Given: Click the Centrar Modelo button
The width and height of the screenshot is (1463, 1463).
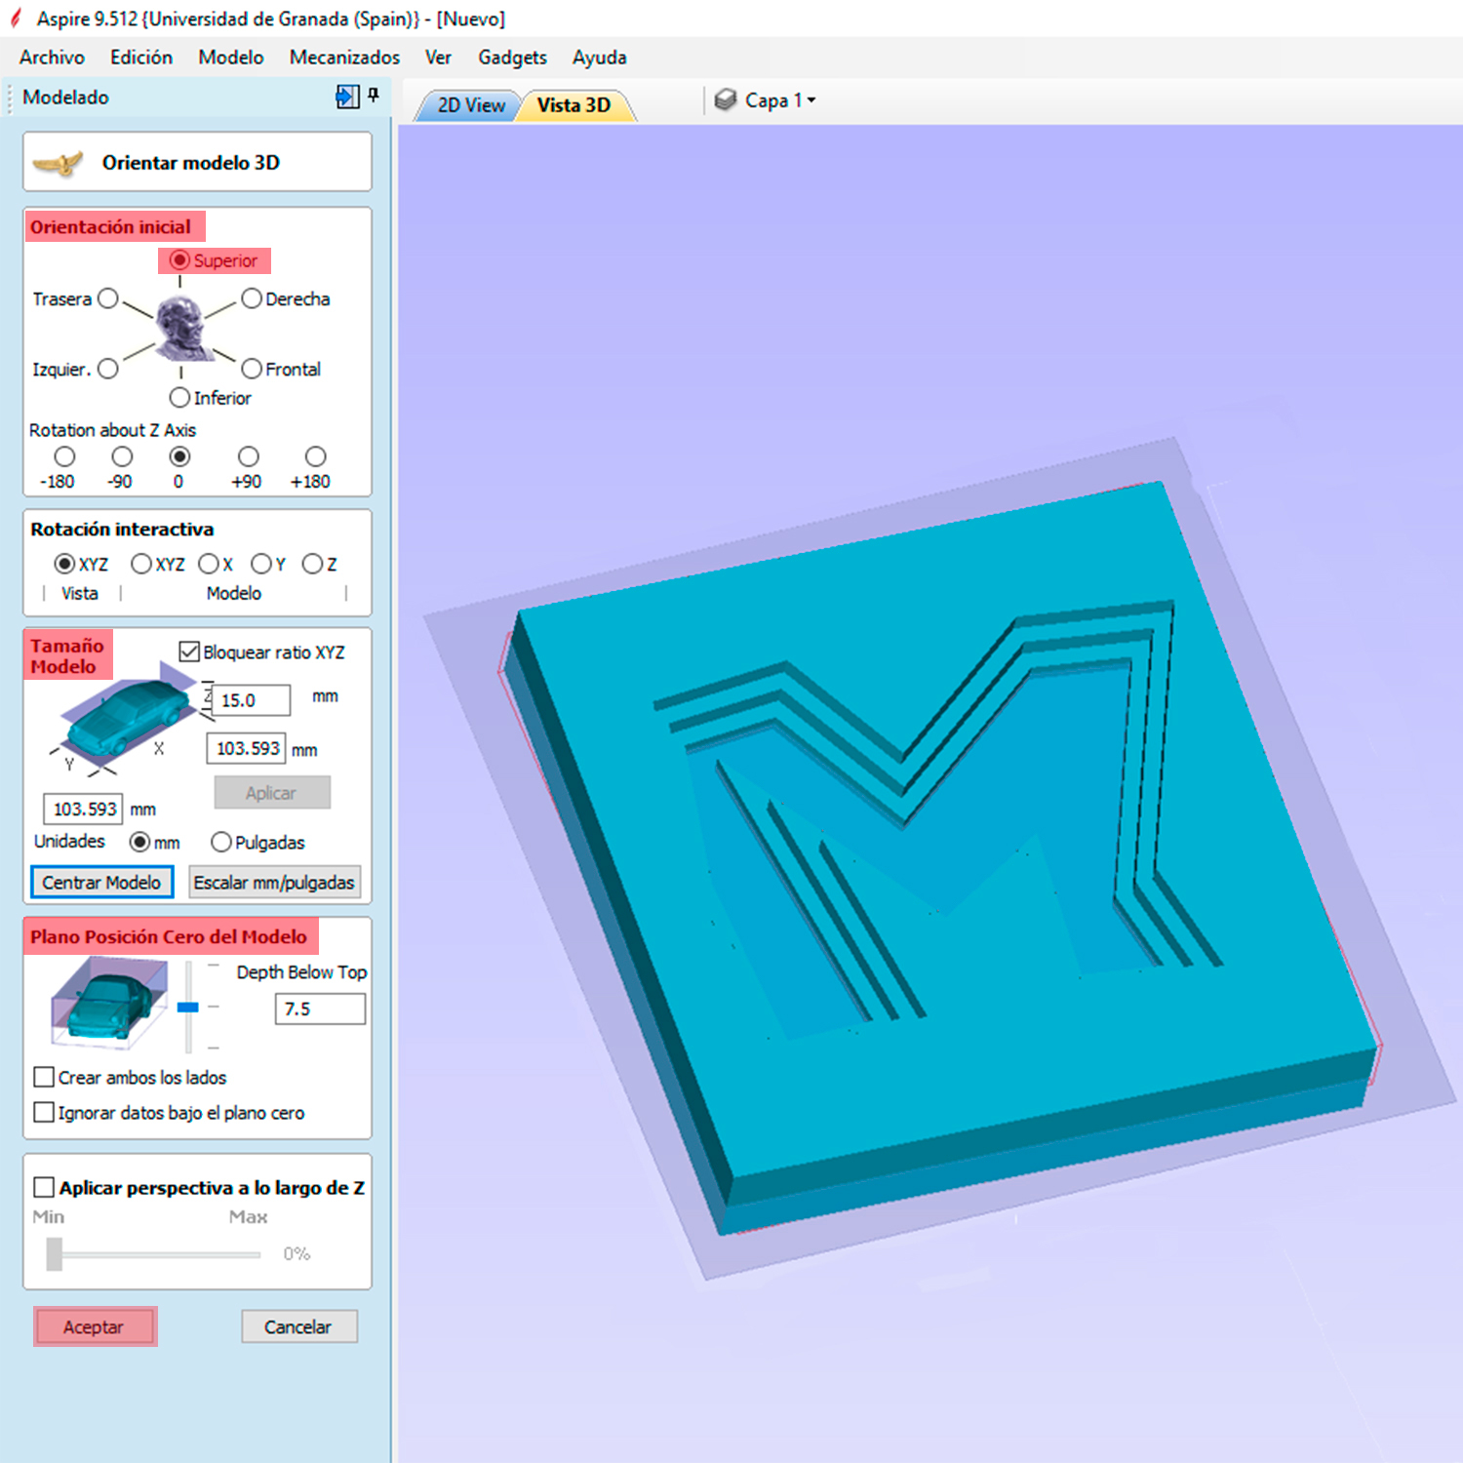Looking at the screenshot, I should pyautogui.click(x=102, y=882).
